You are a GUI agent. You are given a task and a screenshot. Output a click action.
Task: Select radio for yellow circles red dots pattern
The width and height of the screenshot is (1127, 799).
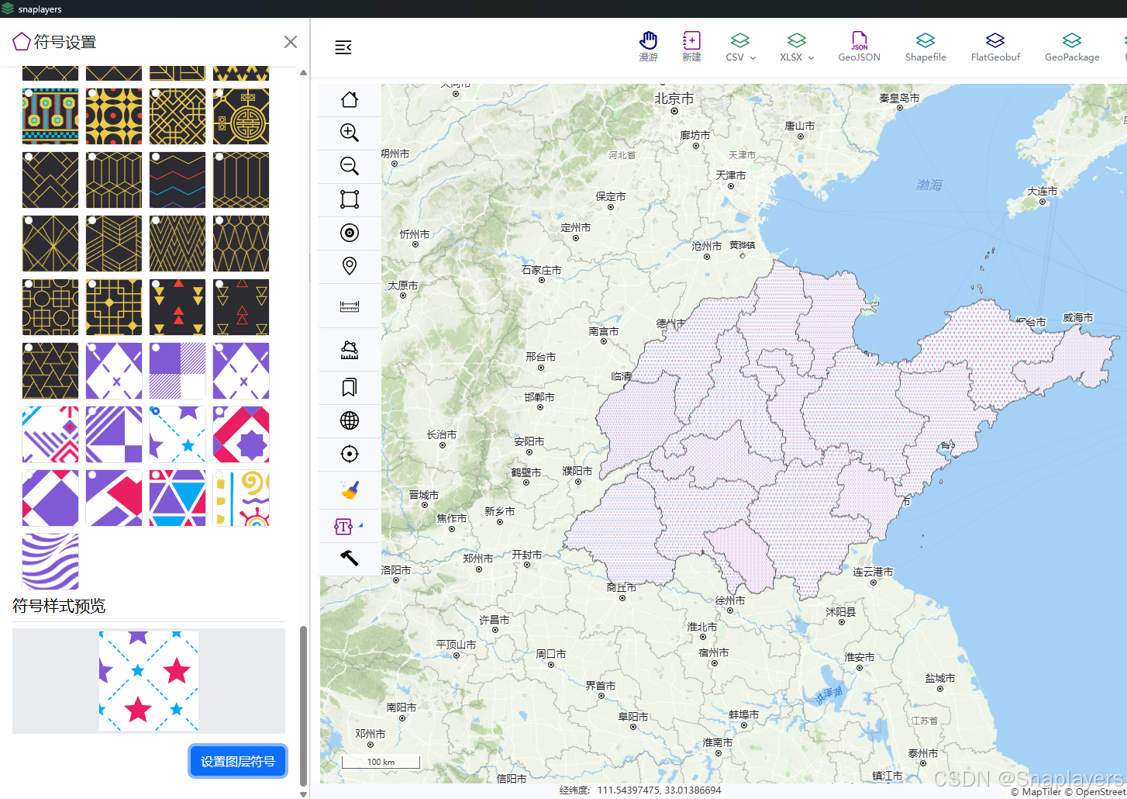pos(92,93)
